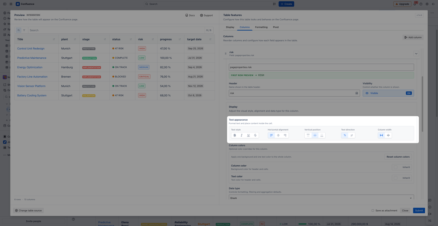Click sort icon in risk column header
The width and height of the screenshot is (438, 226).
[x=153, y=39]
